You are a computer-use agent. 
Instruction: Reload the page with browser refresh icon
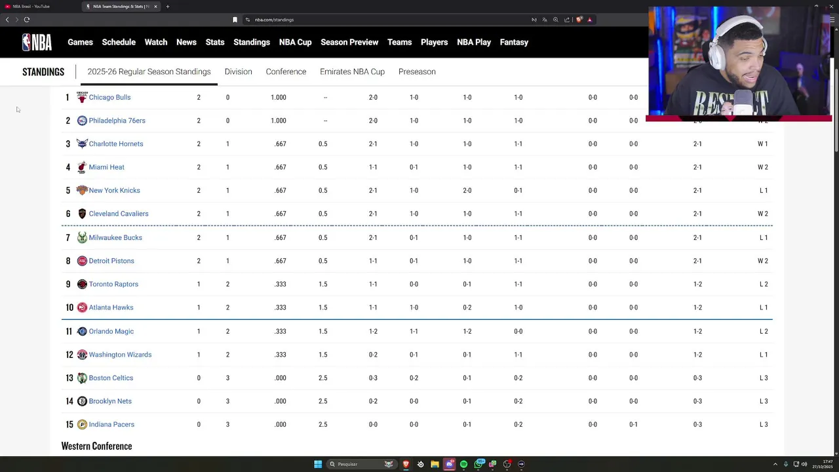27,20
